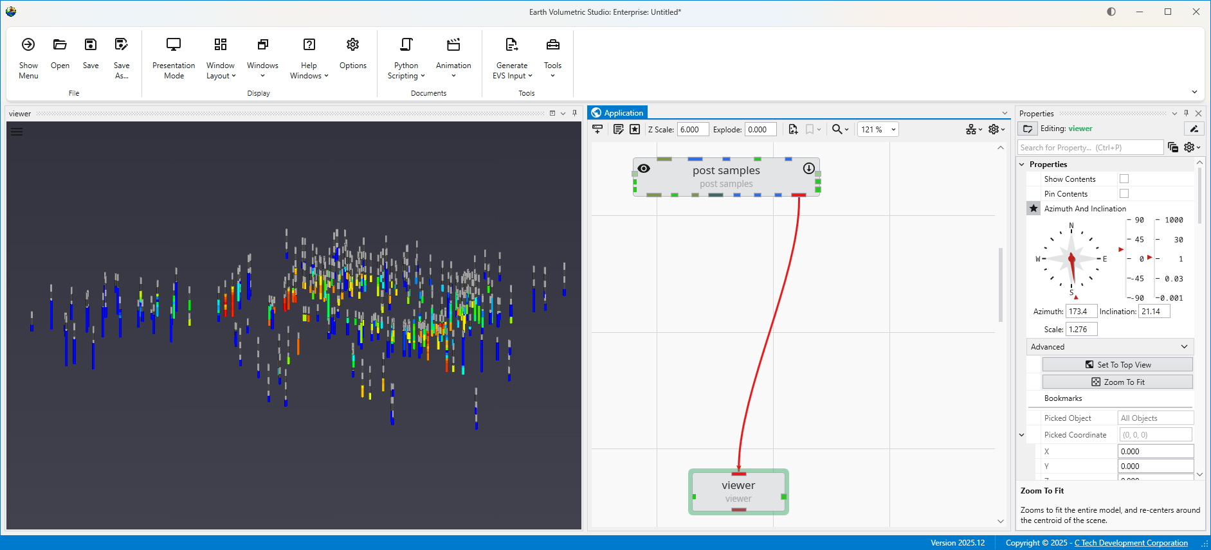The width and height of the screenshot is (1211, 550).
Task: Open the Python Scripting icon
Action: tap(406, 44)
